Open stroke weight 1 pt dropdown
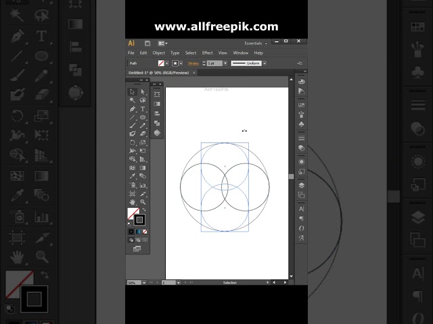 [x=225, y=63]
